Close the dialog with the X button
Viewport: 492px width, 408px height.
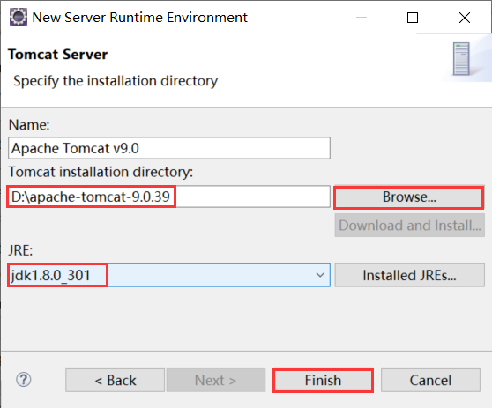465,18
